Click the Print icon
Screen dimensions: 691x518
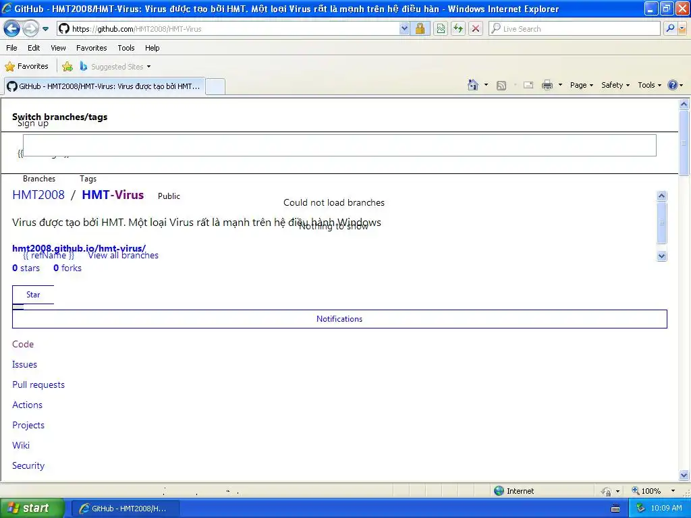coord(547,85)
